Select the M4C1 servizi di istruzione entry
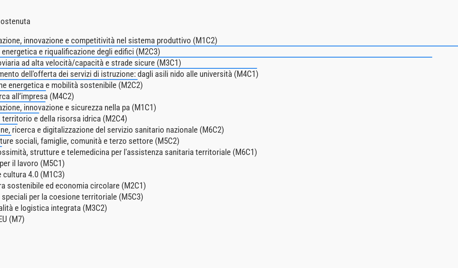This screenshot has height=268, width=458. click(129, 74)
